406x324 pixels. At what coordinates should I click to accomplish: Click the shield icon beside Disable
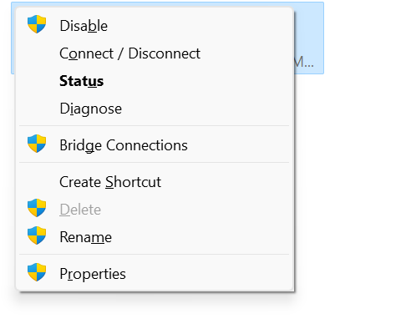[37, 24]
